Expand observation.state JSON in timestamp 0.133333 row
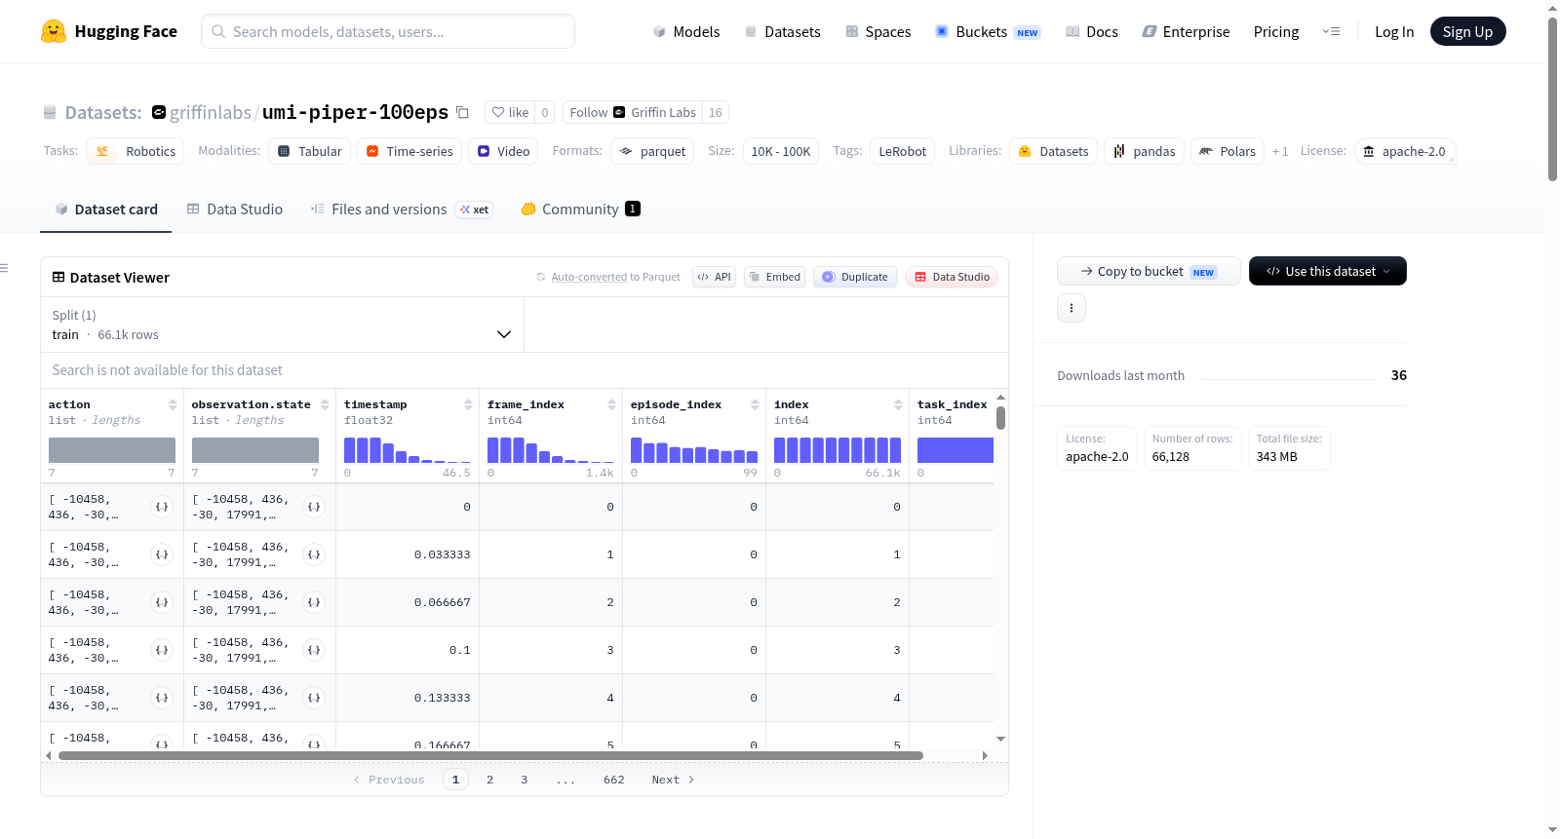 pyautogui.click(x=314, y=698)
